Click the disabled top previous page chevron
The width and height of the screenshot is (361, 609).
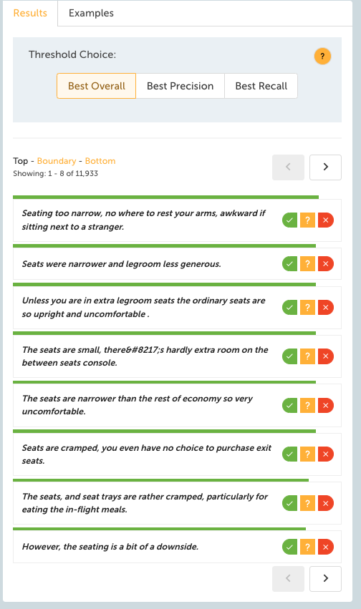(288, 167)
